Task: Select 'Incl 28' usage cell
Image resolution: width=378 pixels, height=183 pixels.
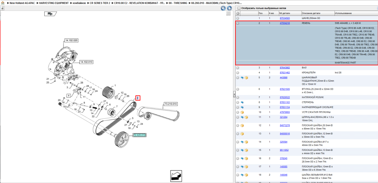Action: point(338,73)
